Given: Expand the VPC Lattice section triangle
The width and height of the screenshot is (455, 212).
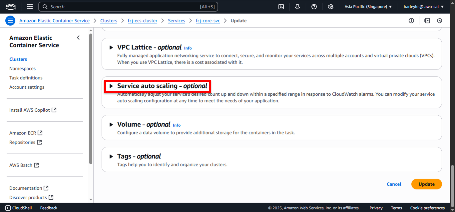Looking at the screenshot, I should 111,48.
